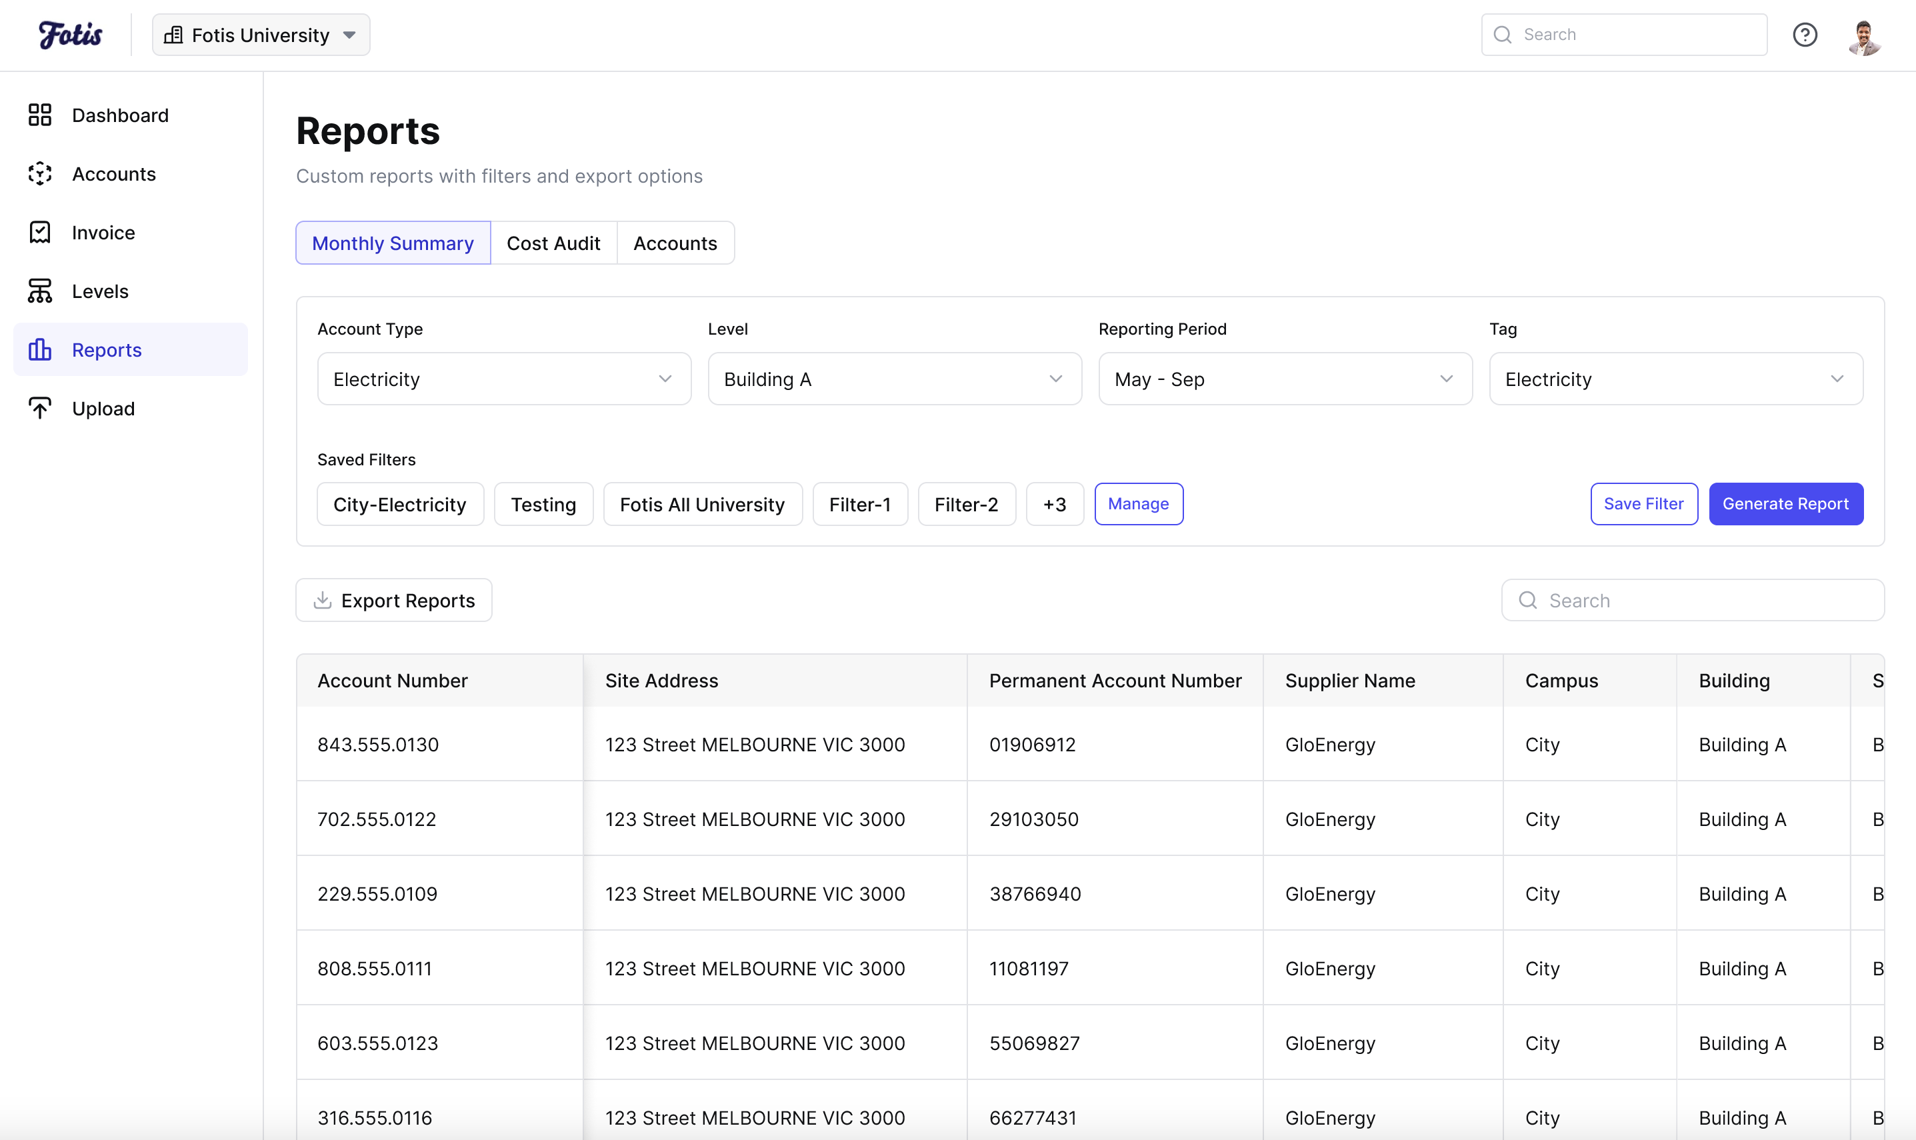Screen dimensions: 1916x1140
Task: Select the Dashboard icon in the sidebar
Action: coord(40,115)
